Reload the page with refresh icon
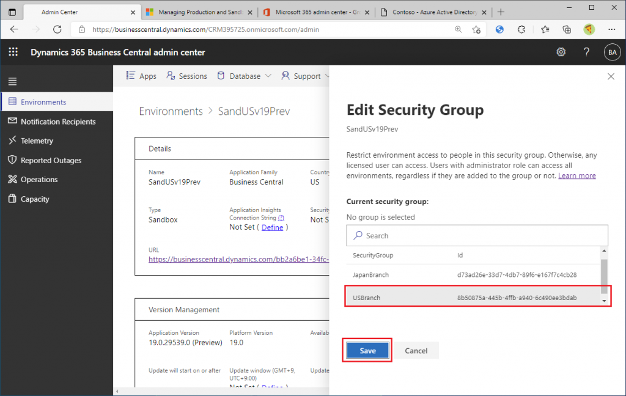This screenshot has height=396, width=626. click(x=57, y=29)
